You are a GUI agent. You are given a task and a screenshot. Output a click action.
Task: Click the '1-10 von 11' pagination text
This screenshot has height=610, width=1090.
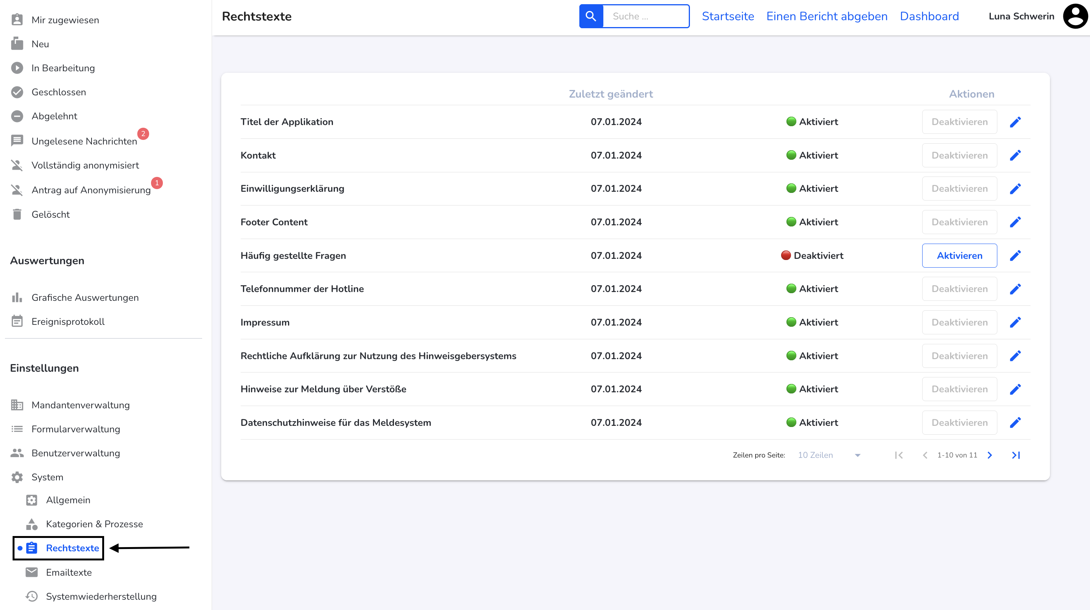click(x=957, y=455)
